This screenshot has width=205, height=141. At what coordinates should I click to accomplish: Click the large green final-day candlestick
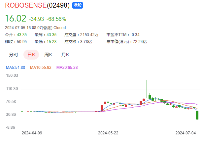[197, 115]
